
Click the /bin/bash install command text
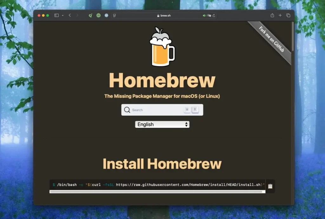(159, 185)
